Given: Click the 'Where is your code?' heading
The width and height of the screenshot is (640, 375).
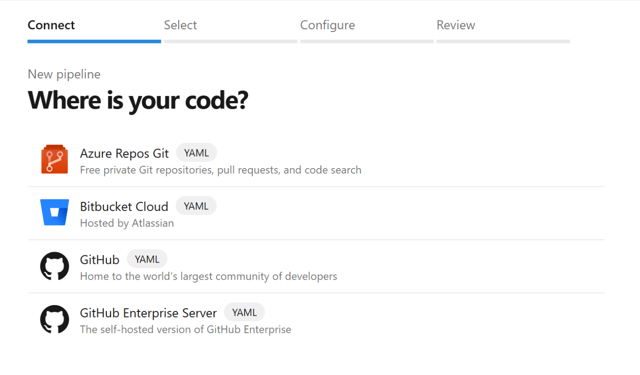Looking at the screenshot, I should (x=138, y=100).
